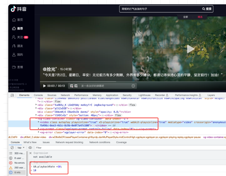Expand the tSXDCvQc div node
Image resolution: width=226 pixels, height=176 pixels.
(x=36, y=115)
